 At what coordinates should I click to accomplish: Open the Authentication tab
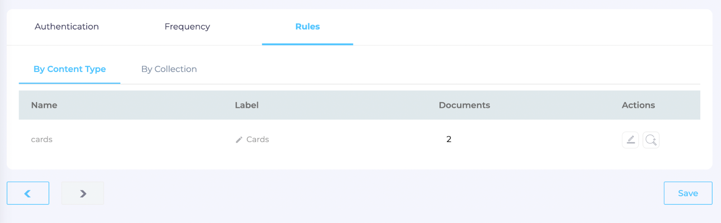tap(67, 27)
